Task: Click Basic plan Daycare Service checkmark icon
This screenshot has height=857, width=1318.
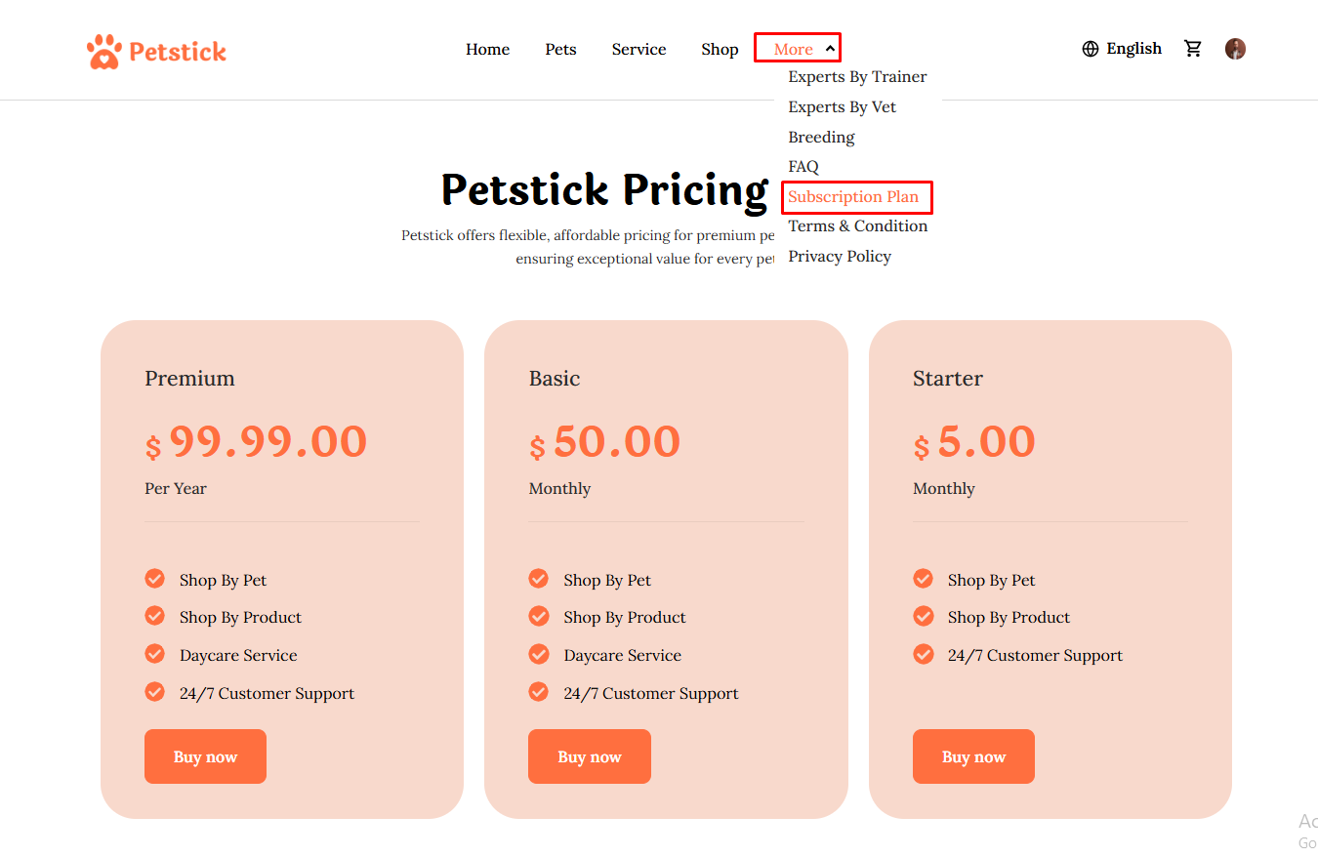Action: click(x=538, y=654)
